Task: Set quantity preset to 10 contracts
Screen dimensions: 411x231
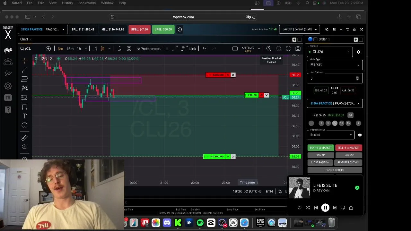Action: click(341, 123)
